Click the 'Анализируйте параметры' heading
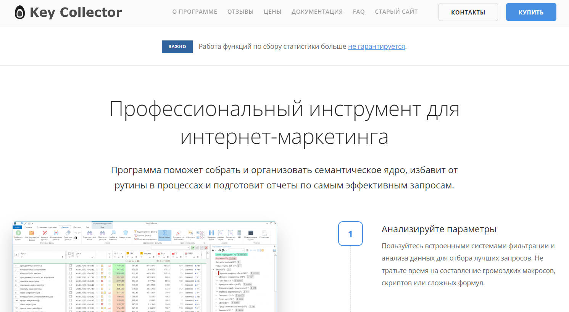 click(x=439, y=229)
